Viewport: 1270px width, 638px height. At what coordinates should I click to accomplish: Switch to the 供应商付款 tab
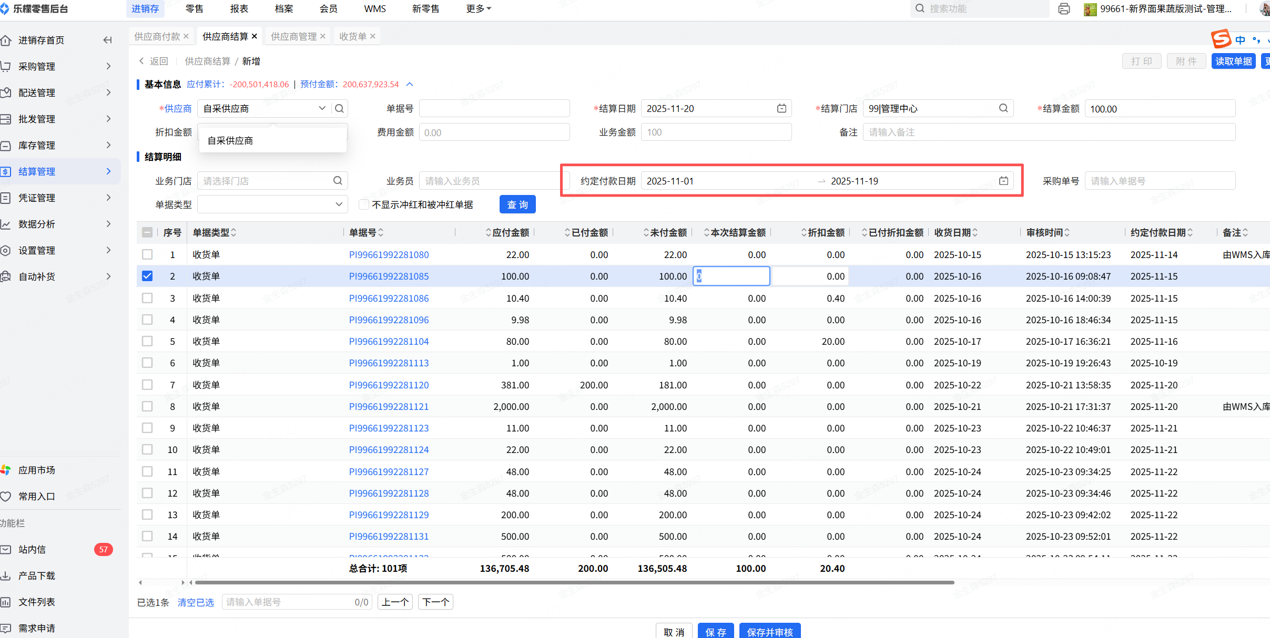157,36
